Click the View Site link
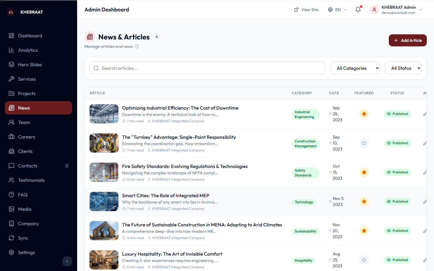 coord(306,10)
